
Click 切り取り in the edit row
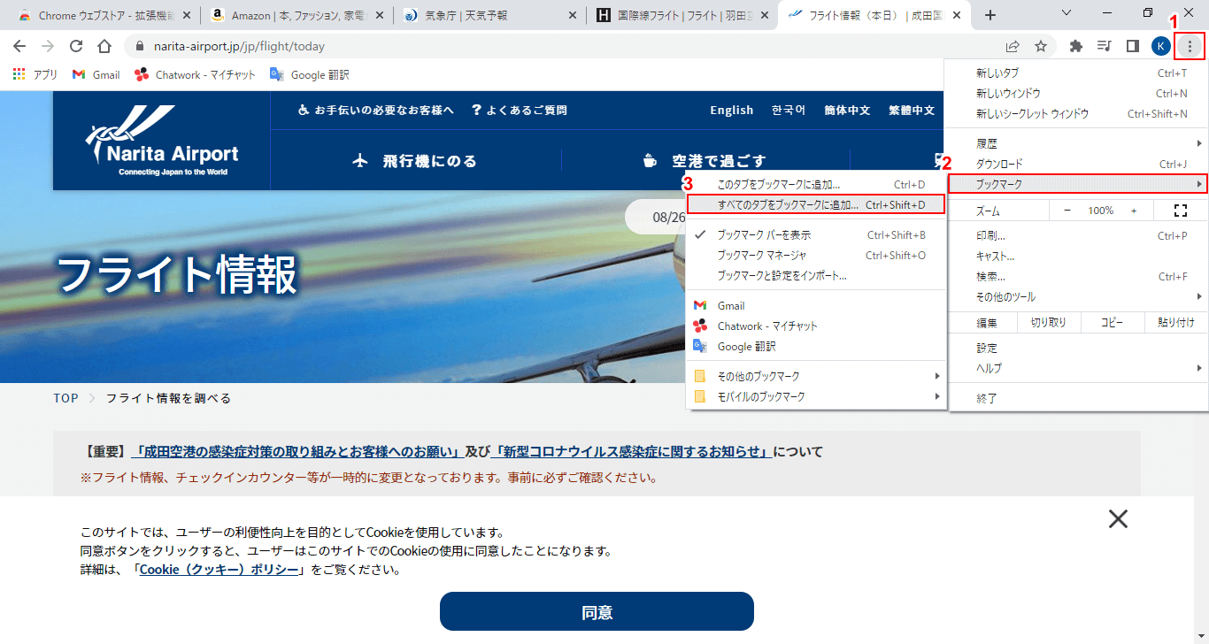(1048, 322)
